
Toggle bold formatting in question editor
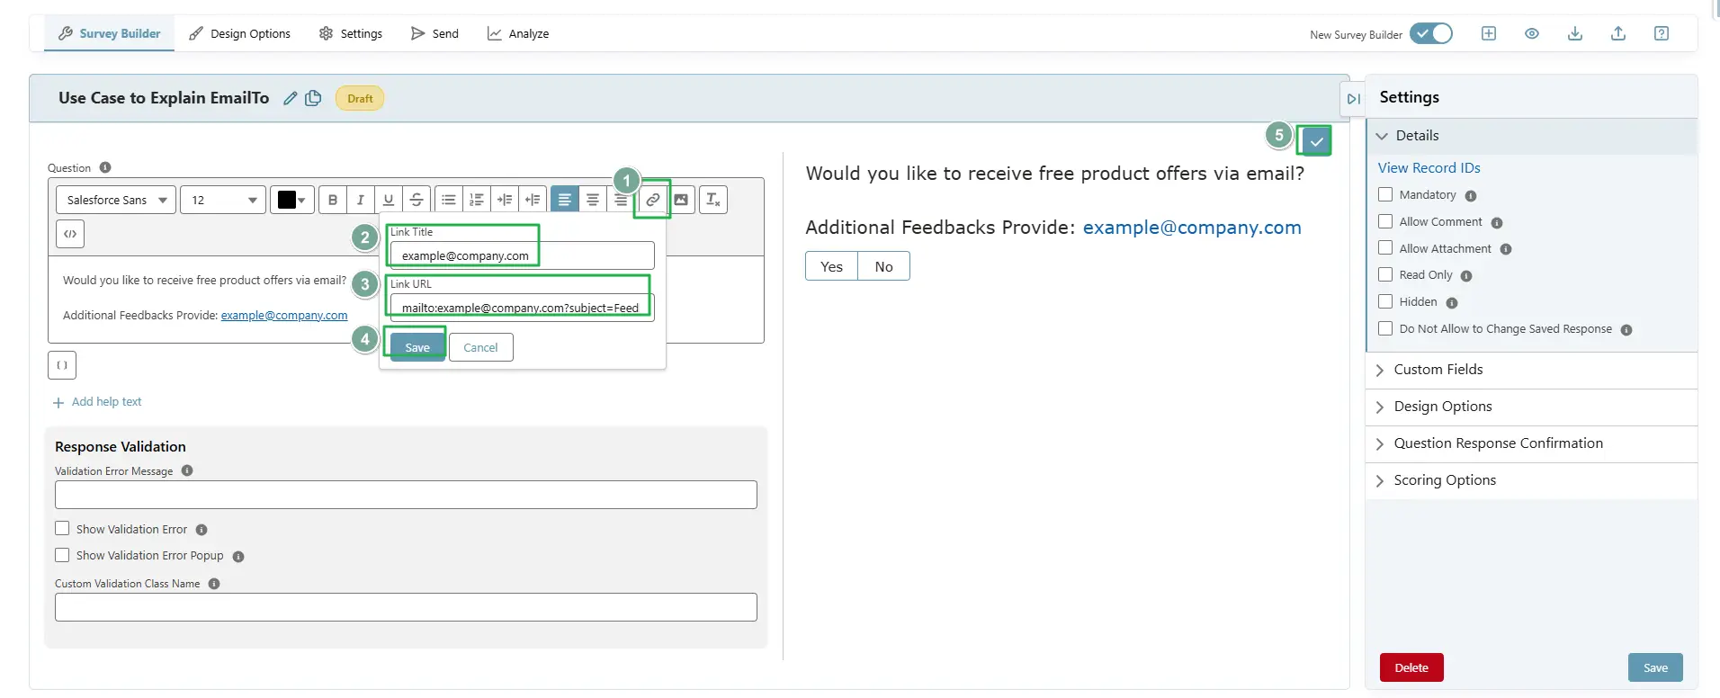click(x=333, y=200)
